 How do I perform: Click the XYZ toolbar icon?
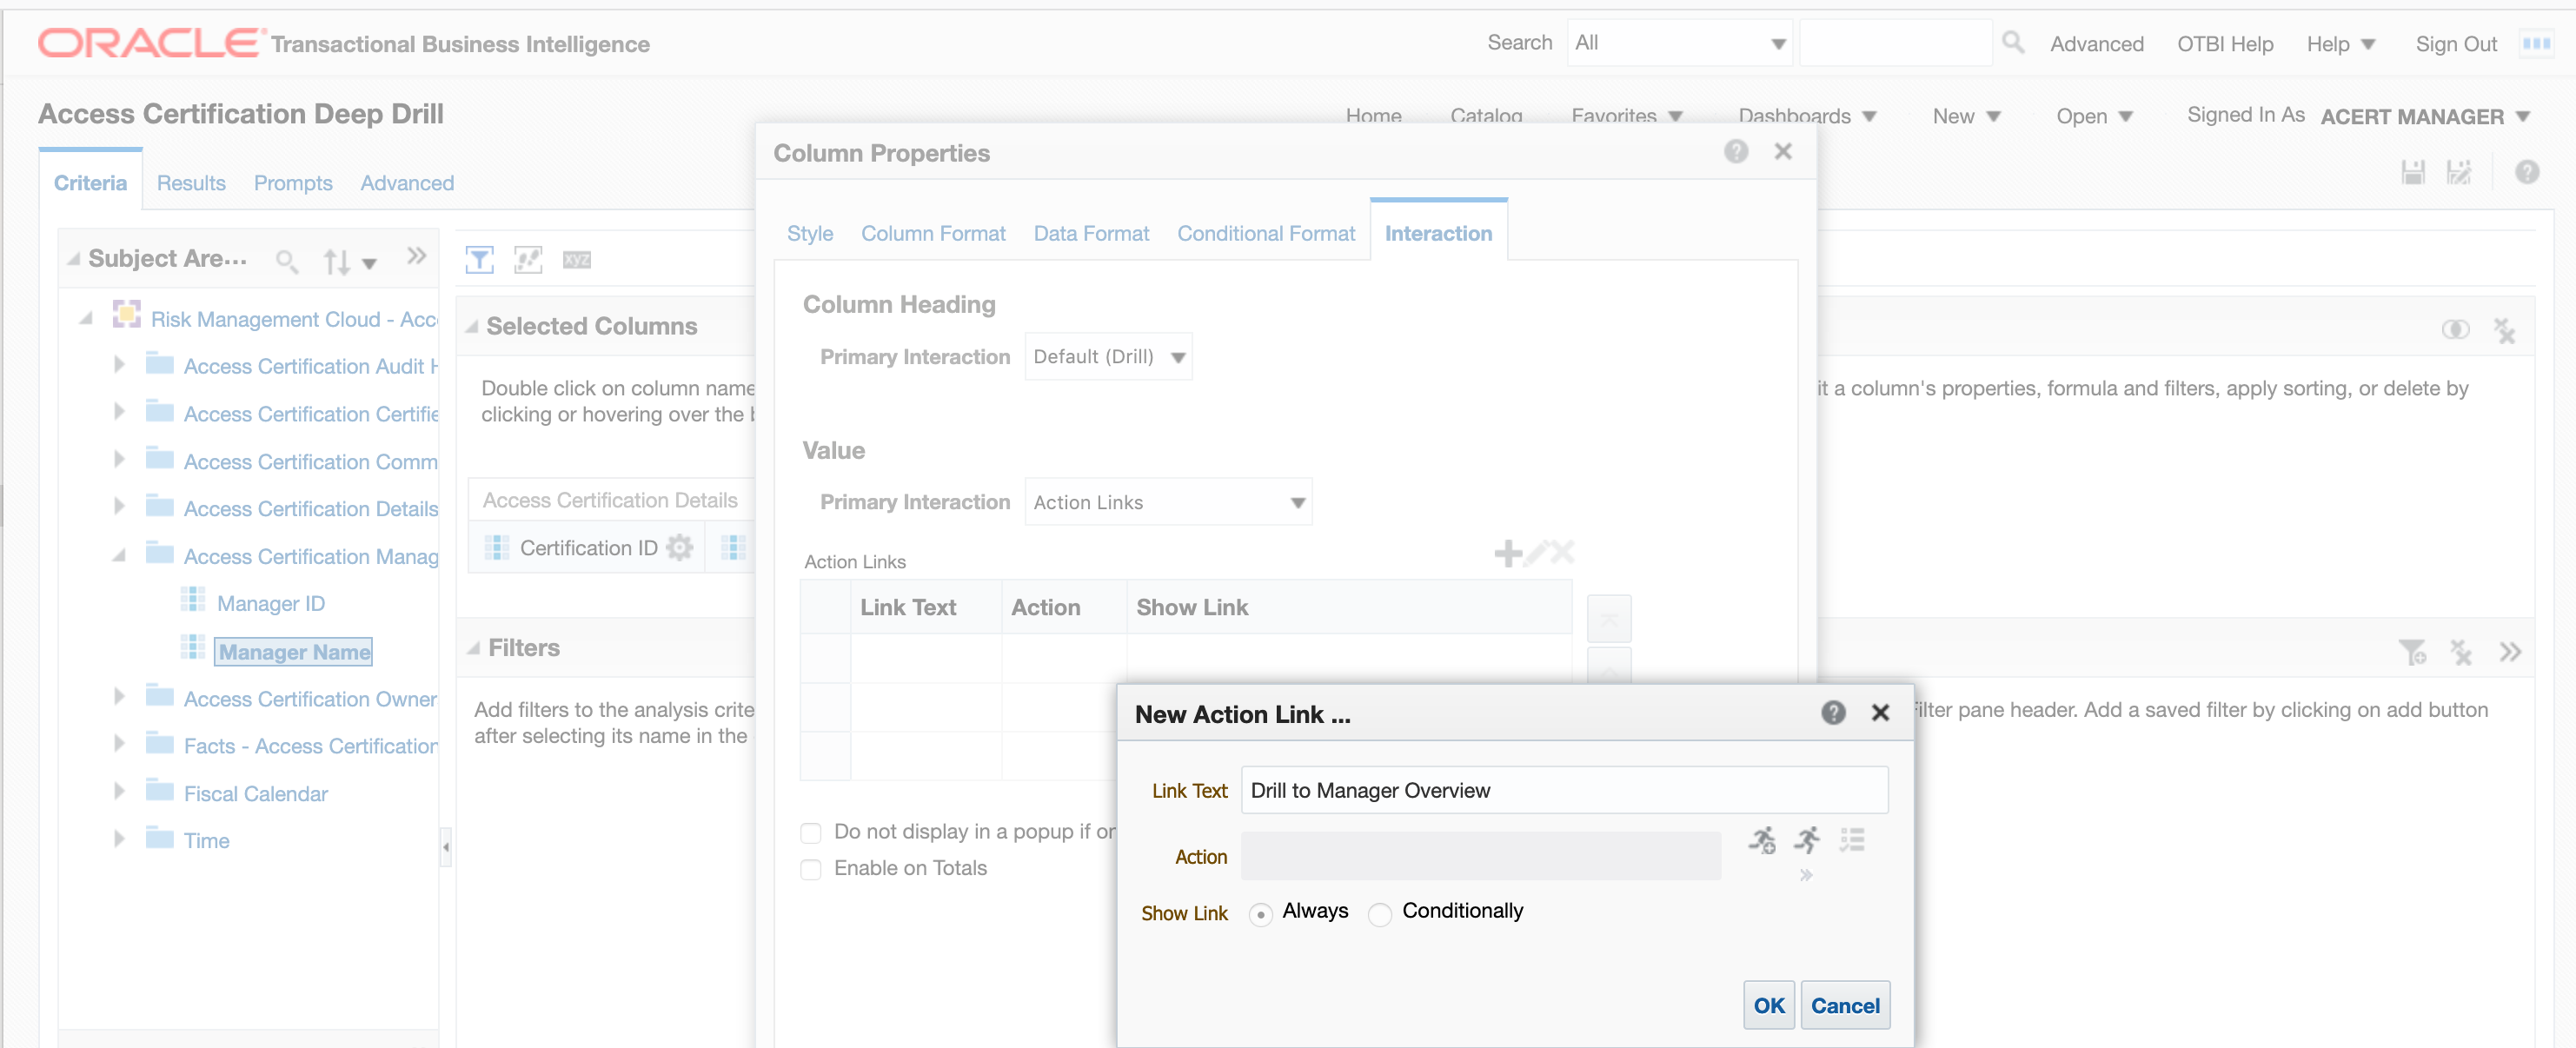click(x=577, y=260)
